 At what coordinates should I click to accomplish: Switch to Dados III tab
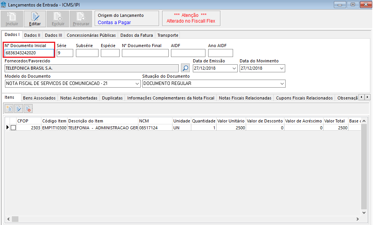54,35
